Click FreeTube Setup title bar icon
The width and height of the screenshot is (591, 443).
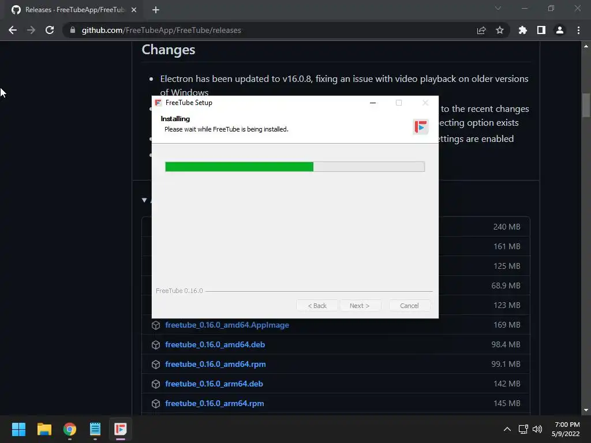pyautogui.click(x=158, y=103)
